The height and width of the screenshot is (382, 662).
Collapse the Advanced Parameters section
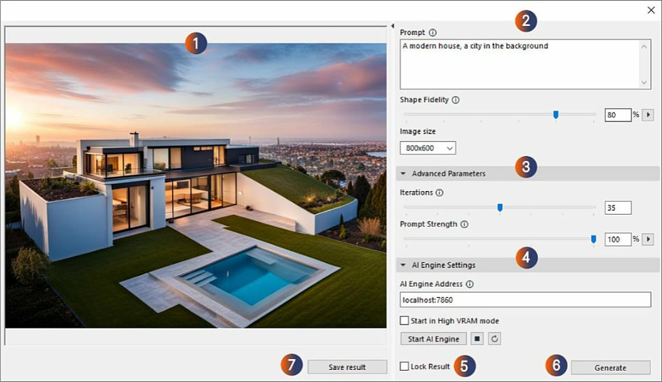404,173
